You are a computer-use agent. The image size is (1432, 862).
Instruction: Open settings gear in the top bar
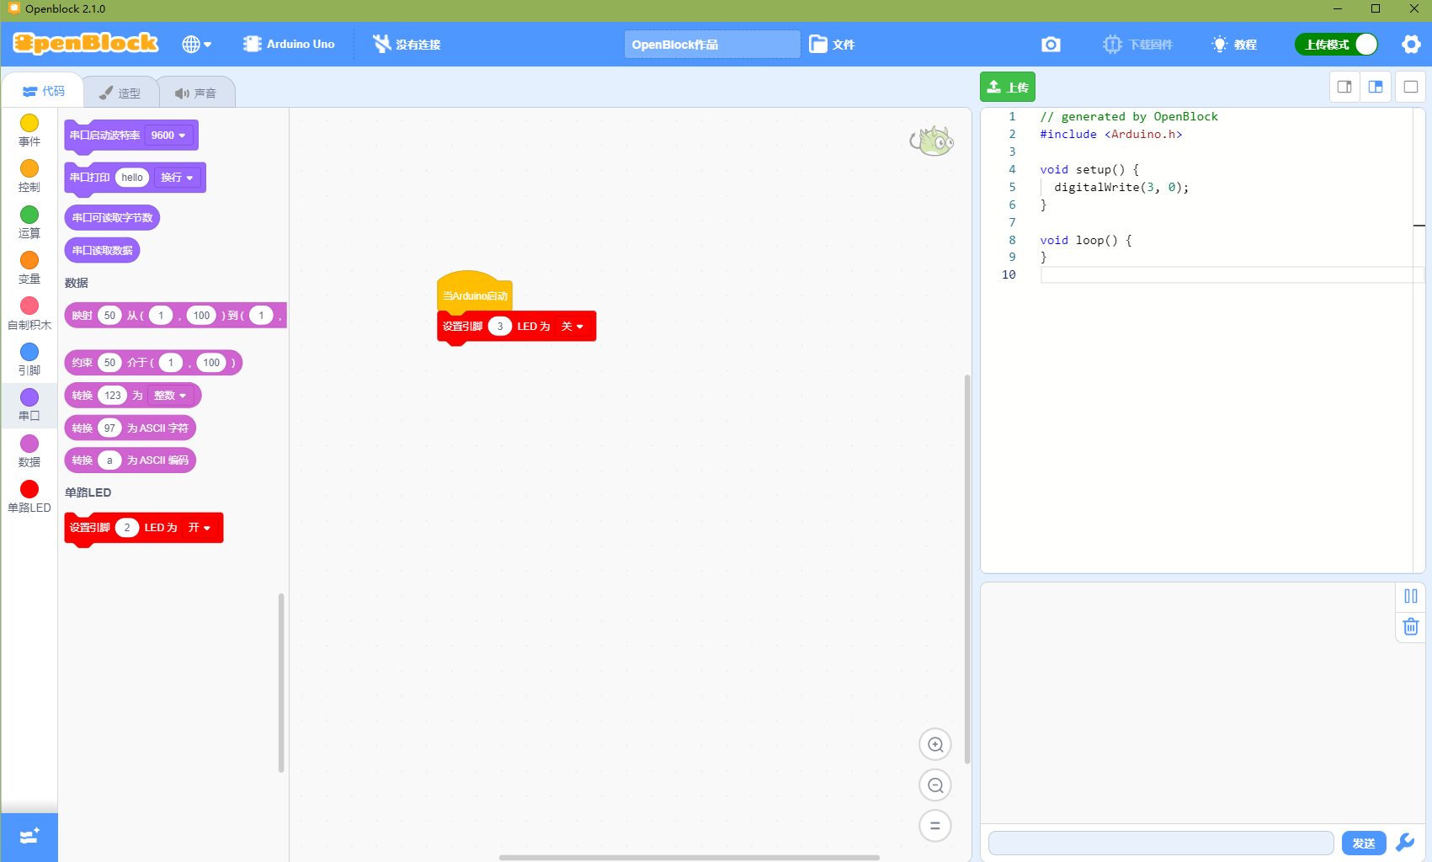pyautogui.click(x=1411, y=44)
